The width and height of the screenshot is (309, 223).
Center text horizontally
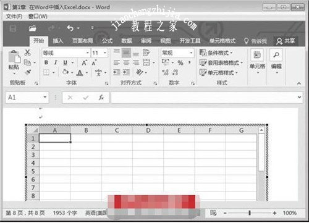126,62
